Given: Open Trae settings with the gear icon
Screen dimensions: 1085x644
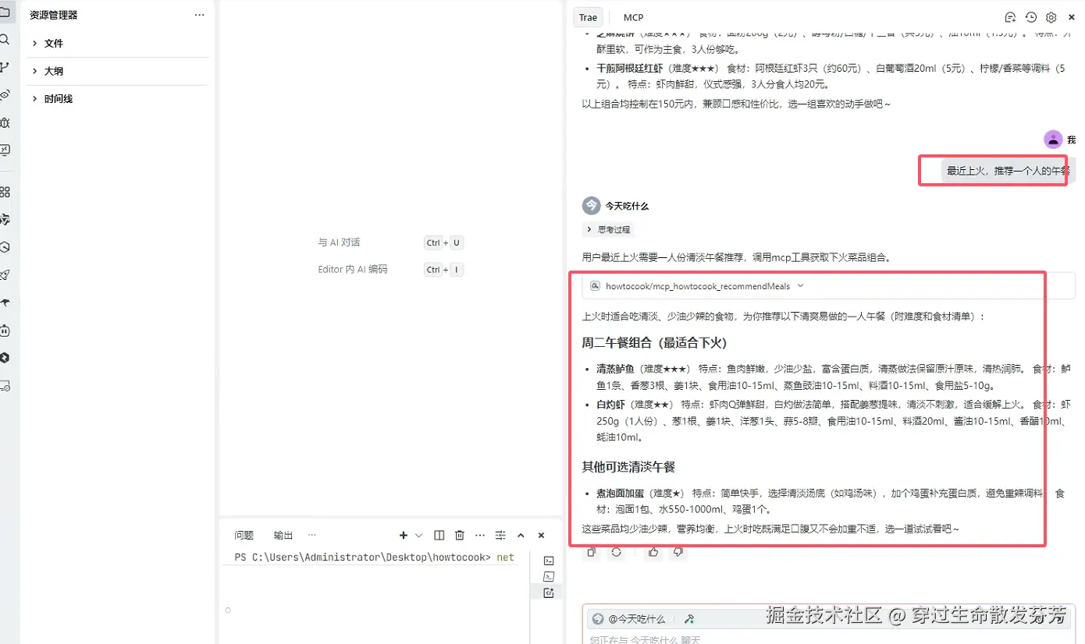Looking at the screenshot, I should pyautogui.click(x=1051, y=16).
